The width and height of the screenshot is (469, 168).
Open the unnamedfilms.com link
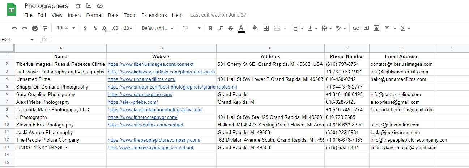tap(141, 79)
